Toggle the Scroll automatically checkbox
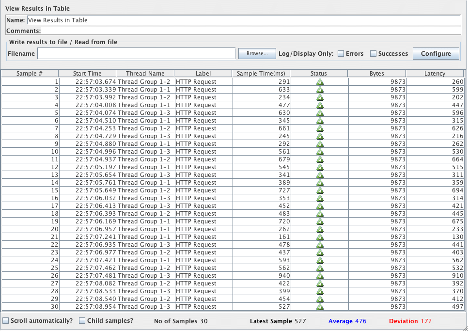This screenshot has height=331, width=468. [x=7, y=321]
